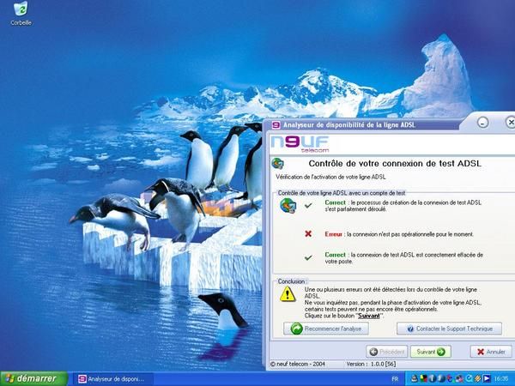Click the green checkmark for connection creation
Screen dimensions: 515x386
[x=308, y=206]
